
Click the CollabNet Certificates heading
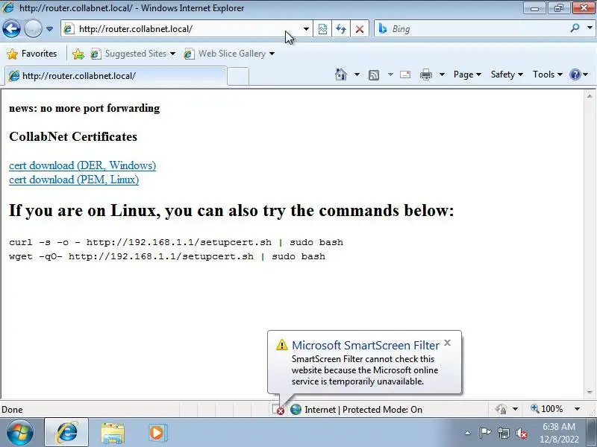point(73,136)
